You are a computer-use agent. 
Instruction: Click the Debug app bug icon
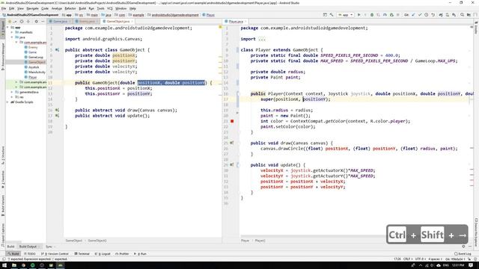click(372, 15)
